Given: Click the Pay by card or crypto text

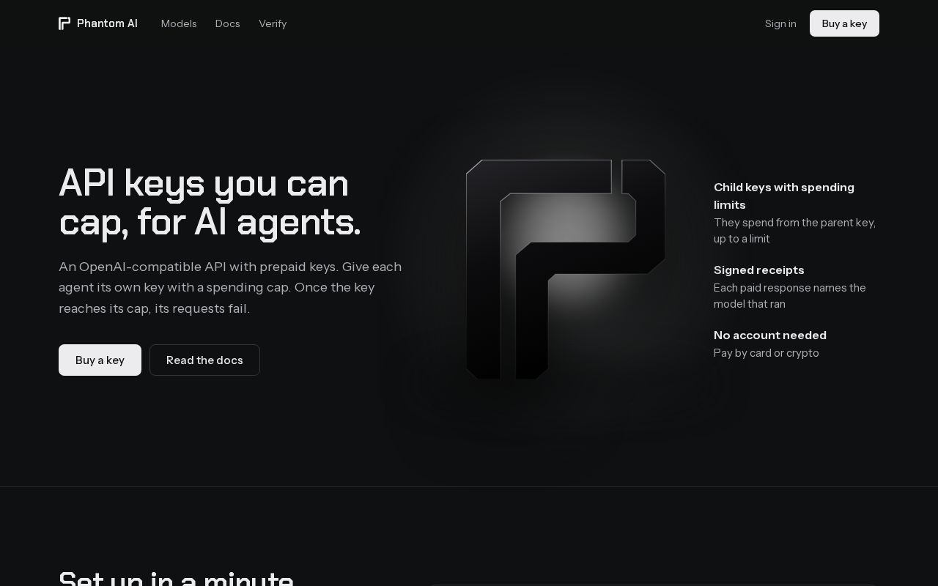Looking at the screenshot, I should point(767,353).
